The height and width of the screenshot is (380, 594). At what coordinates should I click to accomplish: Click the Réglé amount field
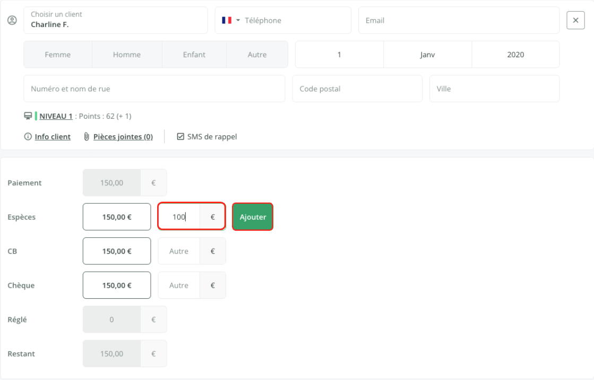(x=112, y=319)
